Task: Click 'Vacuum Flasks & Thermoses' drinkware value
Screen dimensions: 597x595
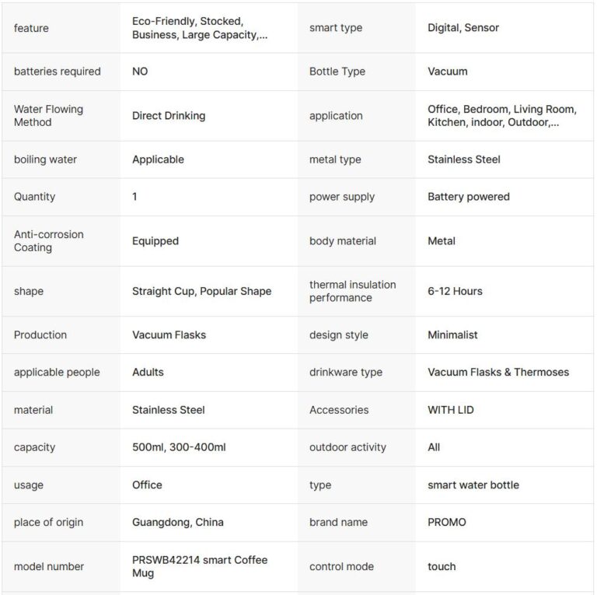Action: (x=498, y=373)
